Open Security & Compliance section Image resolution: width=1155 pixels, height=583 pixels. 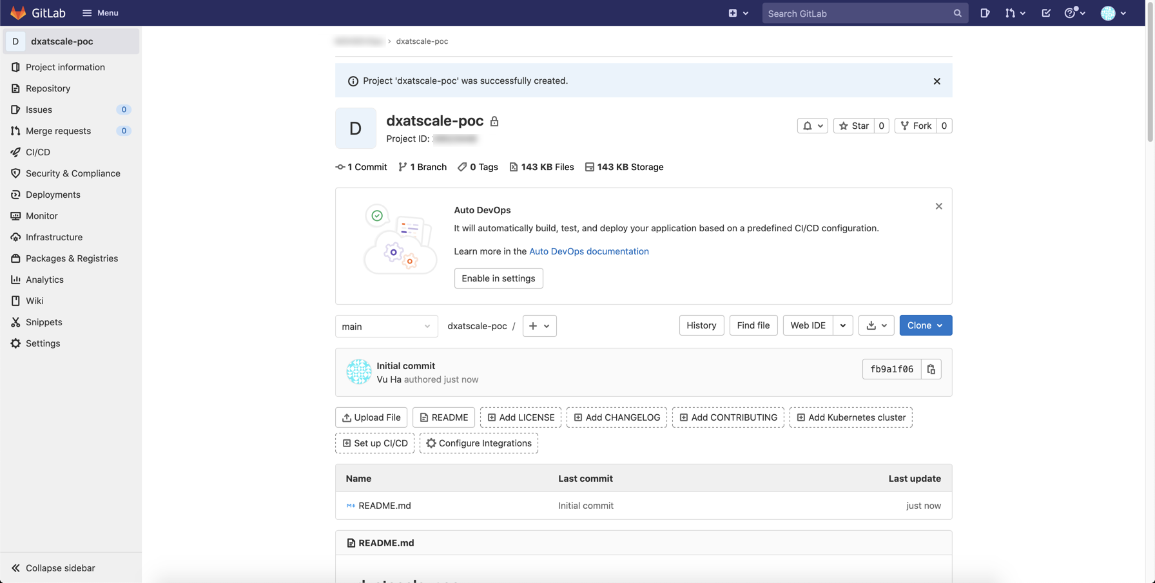pos(71,173)
